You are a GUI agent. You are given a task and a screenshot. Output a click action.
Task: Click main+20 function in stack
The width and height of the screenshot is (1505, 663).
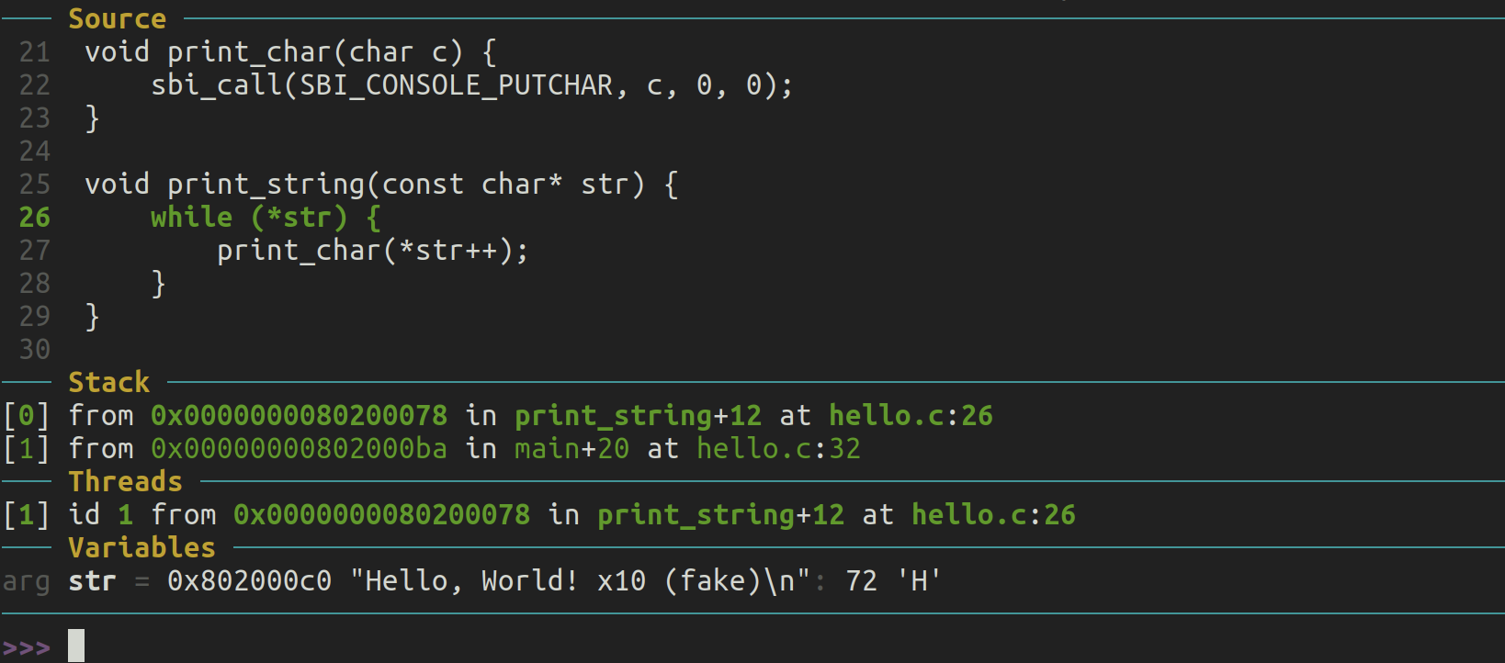pos(572,449)
